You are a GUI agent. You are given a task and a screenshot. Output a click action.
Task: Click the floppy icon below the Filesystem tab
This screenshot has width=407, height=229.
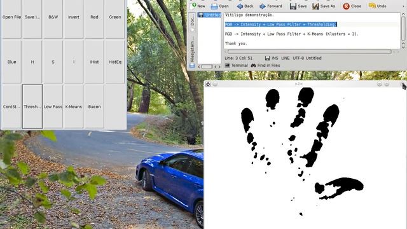point(192,66)
